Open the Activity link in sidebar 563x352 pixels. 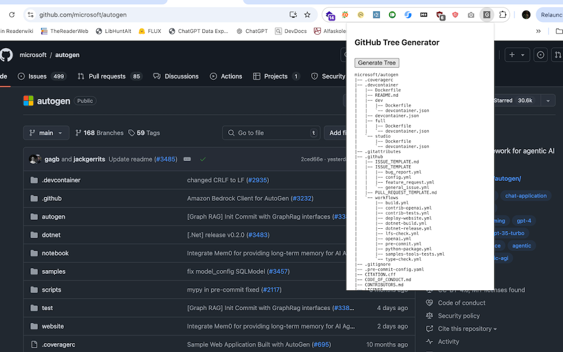tap(449, 342)
